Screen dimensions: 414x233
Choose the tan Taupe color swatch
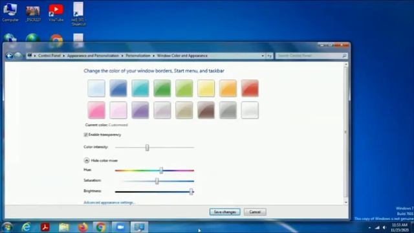coord(184,110)
